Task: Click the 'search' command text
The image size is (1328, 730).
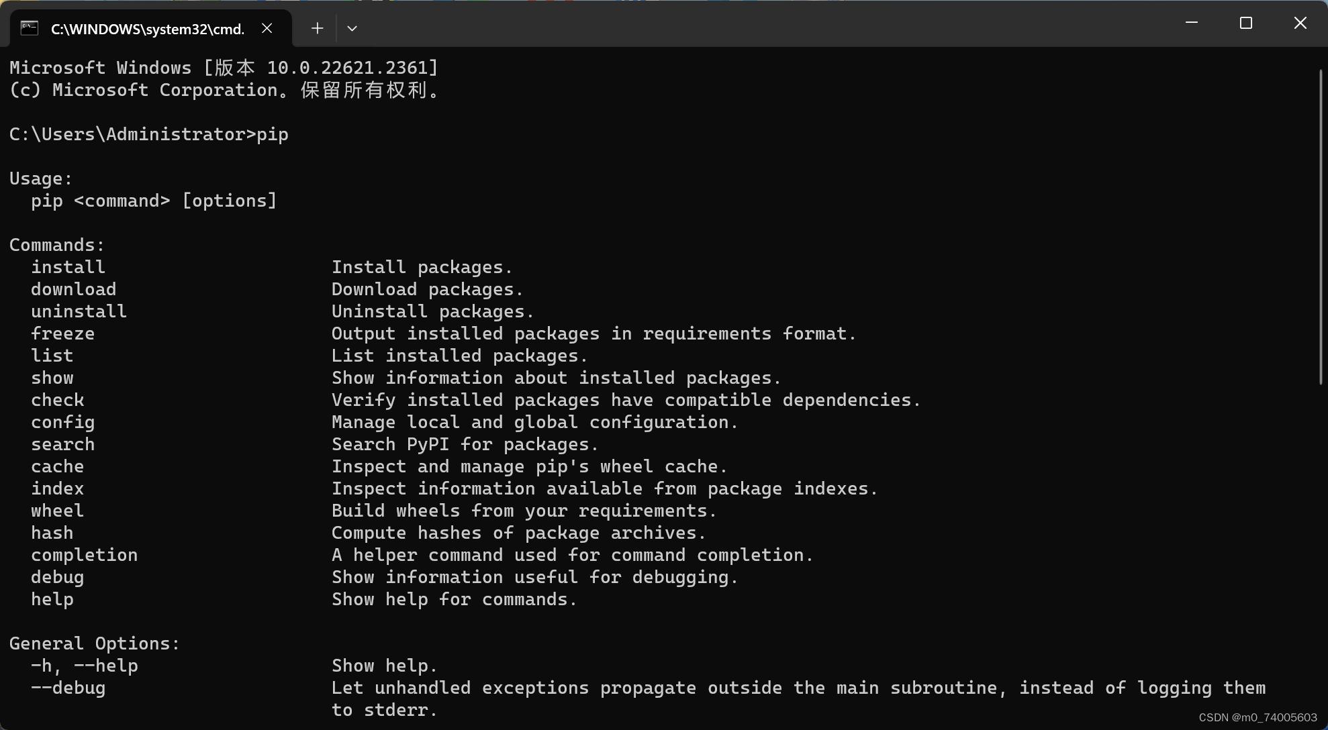Action: [62, 444]
